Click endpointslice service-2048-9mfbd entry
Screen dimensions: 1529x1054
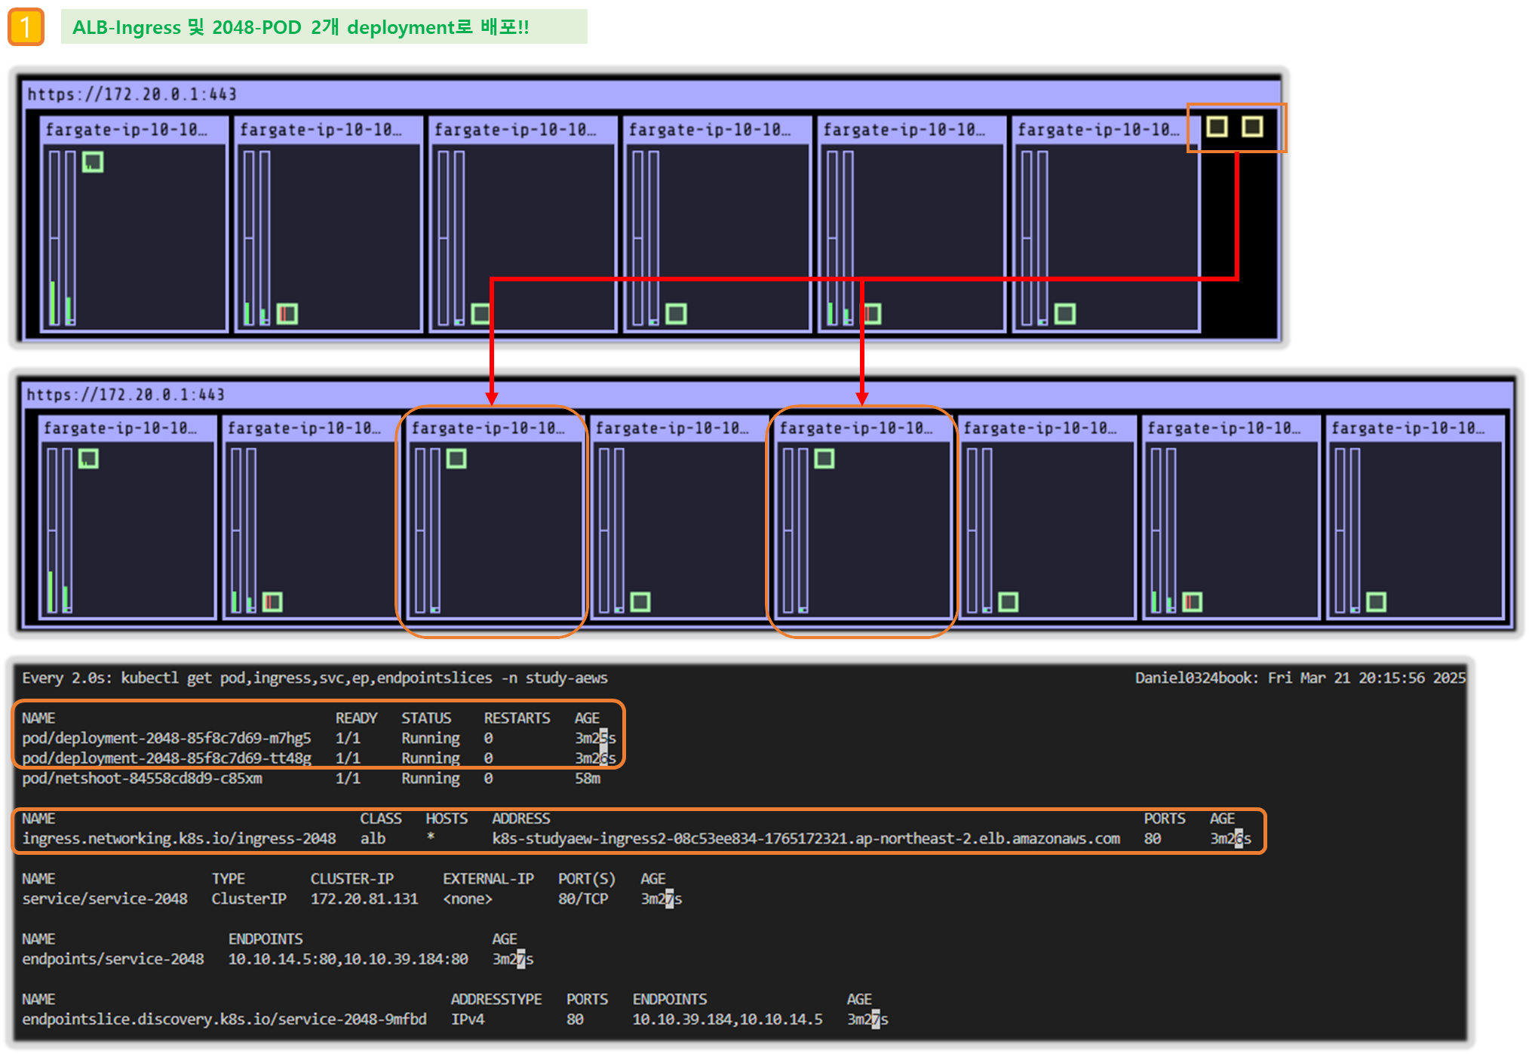(x=224, y=1019)
